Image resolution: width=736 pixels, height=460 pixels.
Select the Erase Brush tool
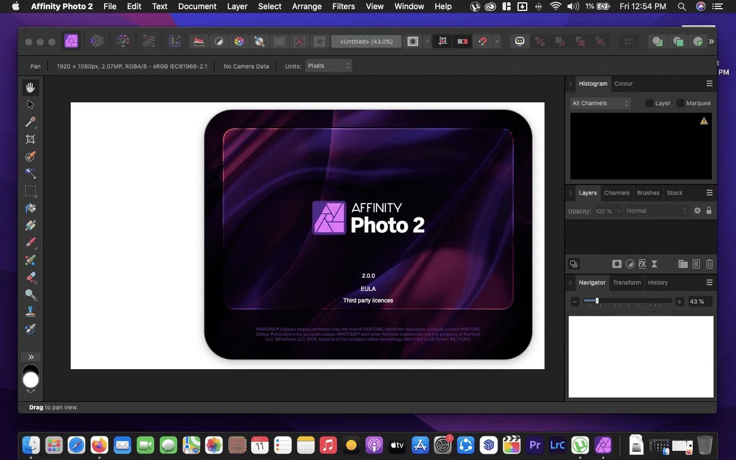(30, 277)
